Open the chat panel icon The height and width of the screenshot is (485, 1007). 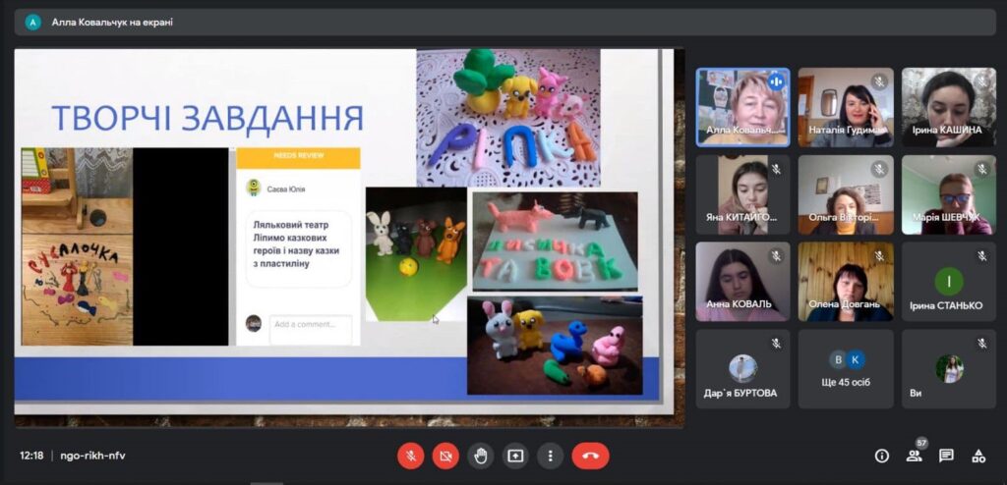click(x=946, y=456)
